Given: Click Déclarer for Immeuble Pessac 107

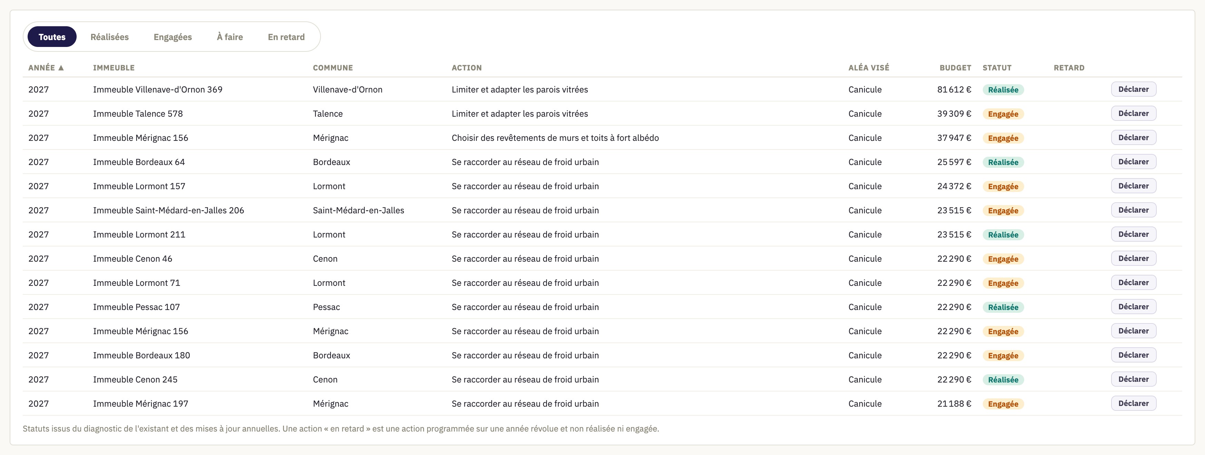Looking at the screenshot, I should [x=1134, y=307].
